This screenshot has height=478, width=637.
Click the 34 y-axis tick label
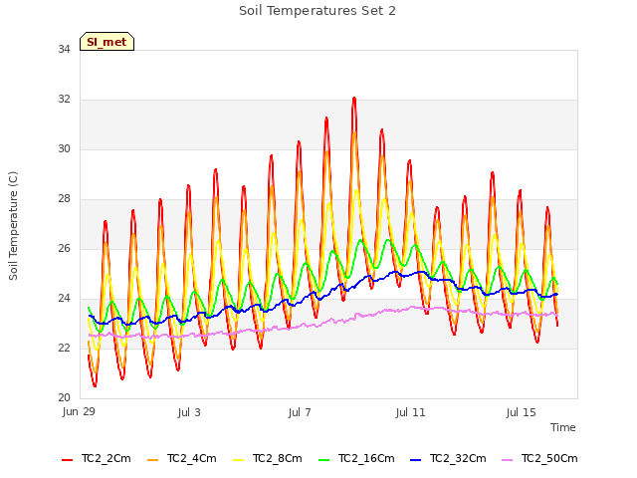tap(64, 50)
